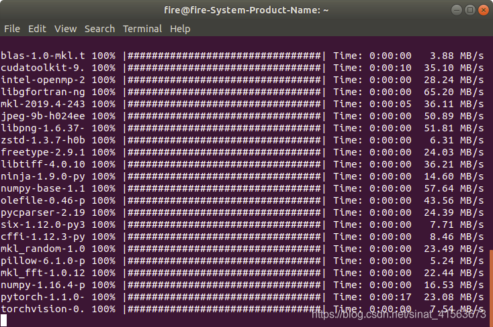Open the Help menu

coord(180,29)
